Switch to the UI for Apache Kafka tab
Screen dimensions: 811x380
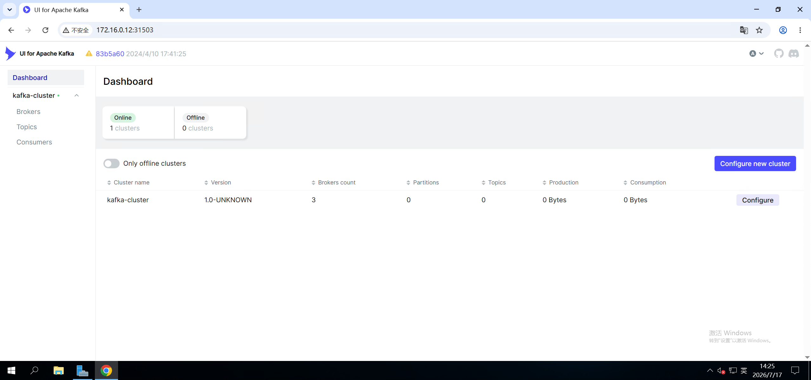(74, 10)
